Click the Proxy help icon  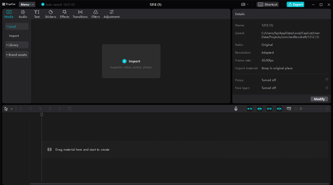(327, 79)
